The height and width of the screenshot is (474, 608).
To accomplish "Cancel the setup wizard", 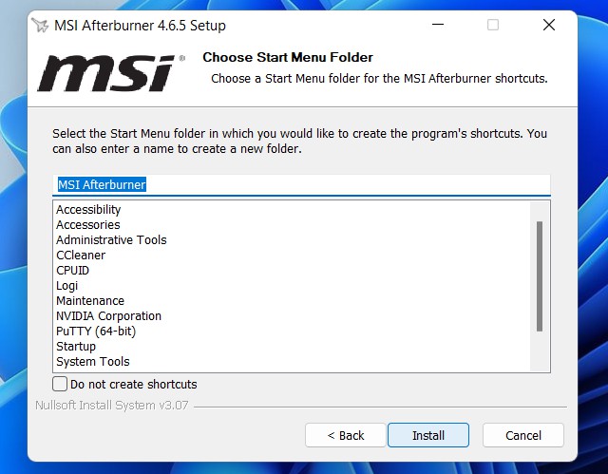I will point(523,435).
